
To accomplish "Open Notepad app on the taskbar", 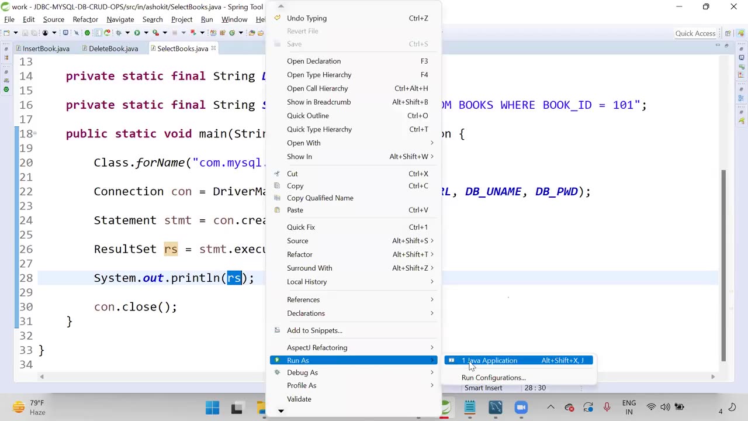I will click(470, 407).
